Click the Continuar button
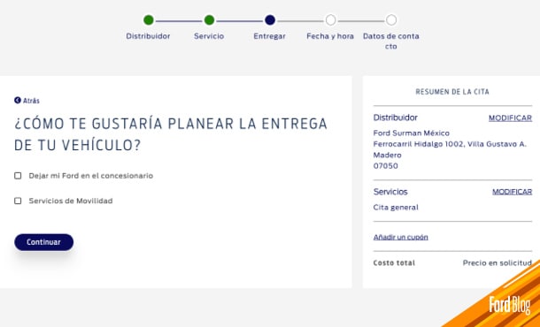Screen dimensions: 540x327 (43, 242)
